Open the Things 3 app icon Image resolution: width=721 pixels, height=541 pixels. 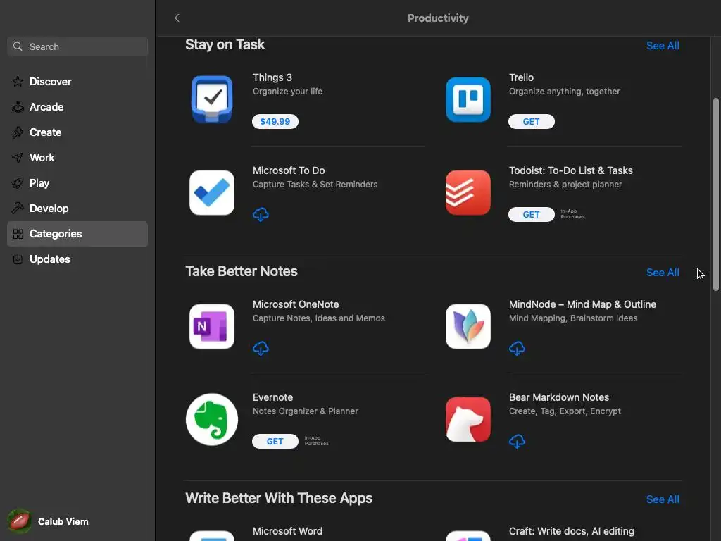pyautogui.click(x=211, y=99)
